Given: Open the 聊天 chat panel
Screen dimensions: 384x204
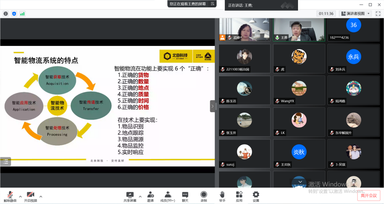Looking at the screenshot, I should tap(185, 194).
